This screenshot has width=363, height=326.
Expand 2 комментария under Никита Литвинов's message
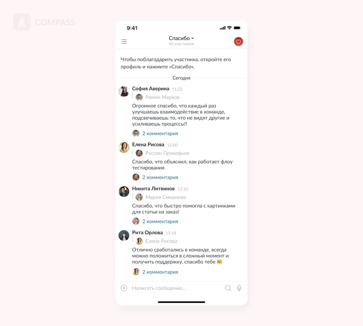pyautogui.click(x=160, y=221)
